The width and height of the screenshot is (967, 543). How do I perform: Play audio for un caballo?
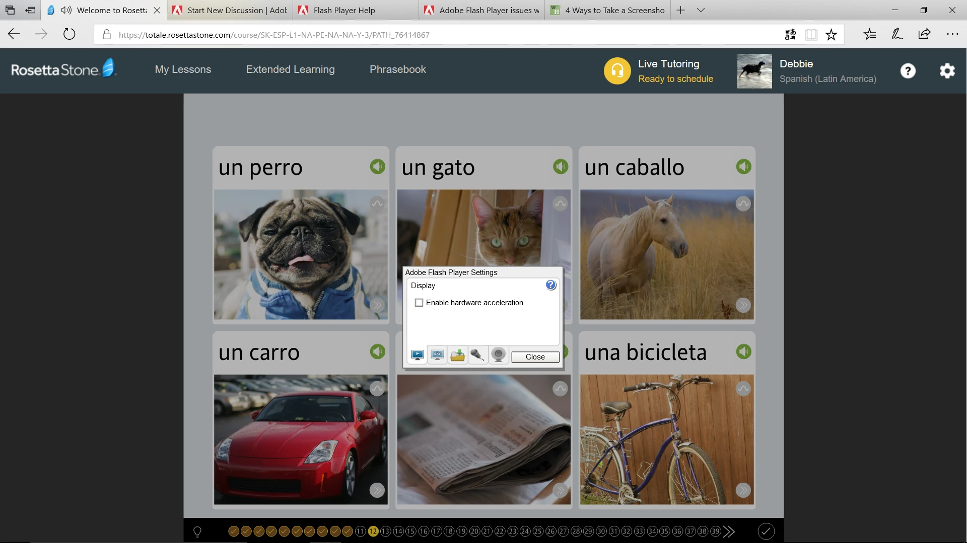(743, 166)
